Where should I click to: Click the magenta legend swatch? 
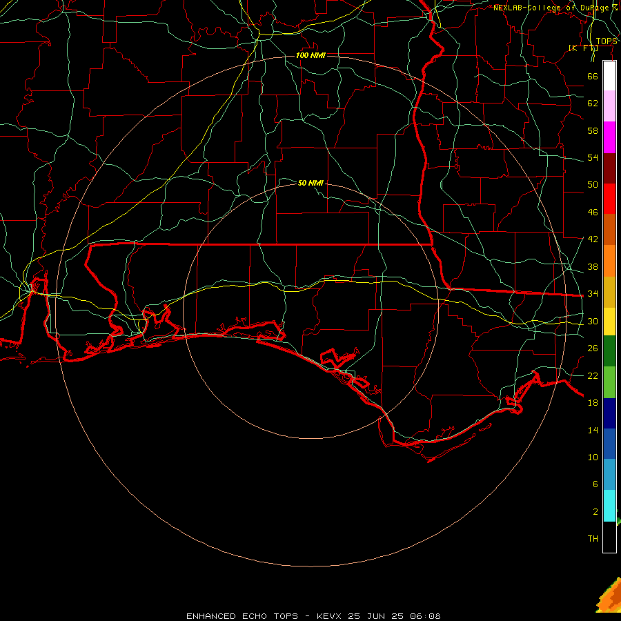point(609,137)
